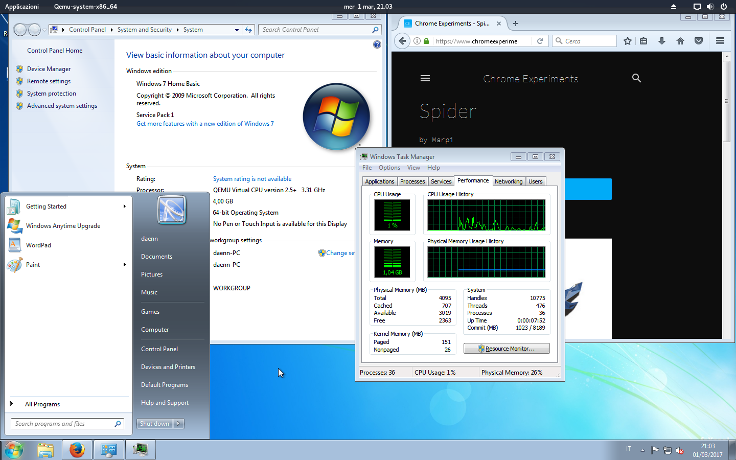The height and width of the screenshot is (460, 736).
Task: Click the GNOME volume icon in top bar
Action: 710,7
